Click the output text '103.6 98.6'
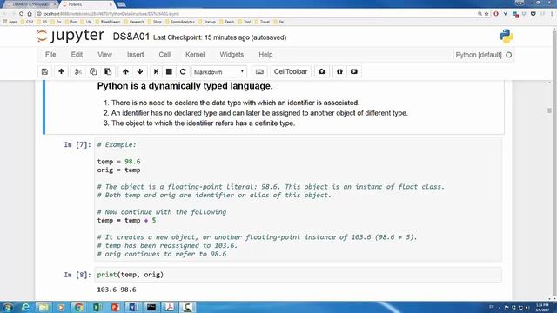Screen dimensions: 557x313 click(x=117, y=290)
